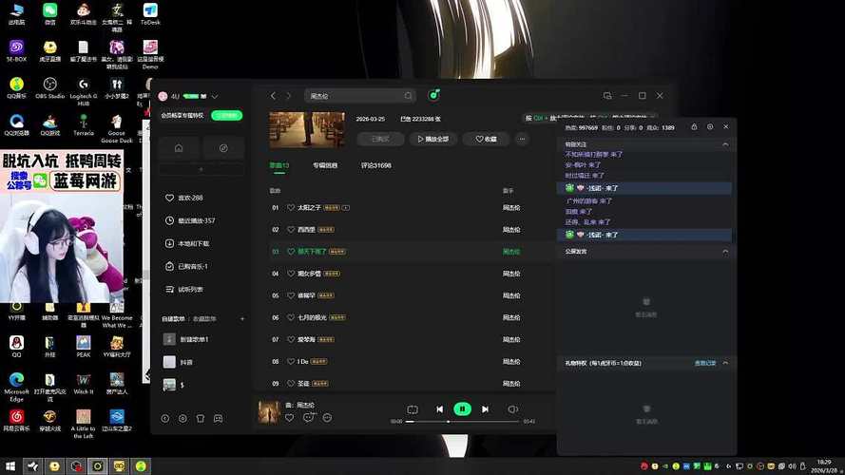
Task: Click the playback progress slider
Action: (462, 422)
